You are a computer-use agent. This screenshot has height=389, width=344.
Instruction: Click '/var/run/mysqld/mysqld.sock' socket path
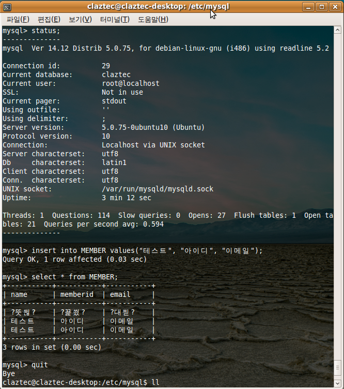[158, 189]
